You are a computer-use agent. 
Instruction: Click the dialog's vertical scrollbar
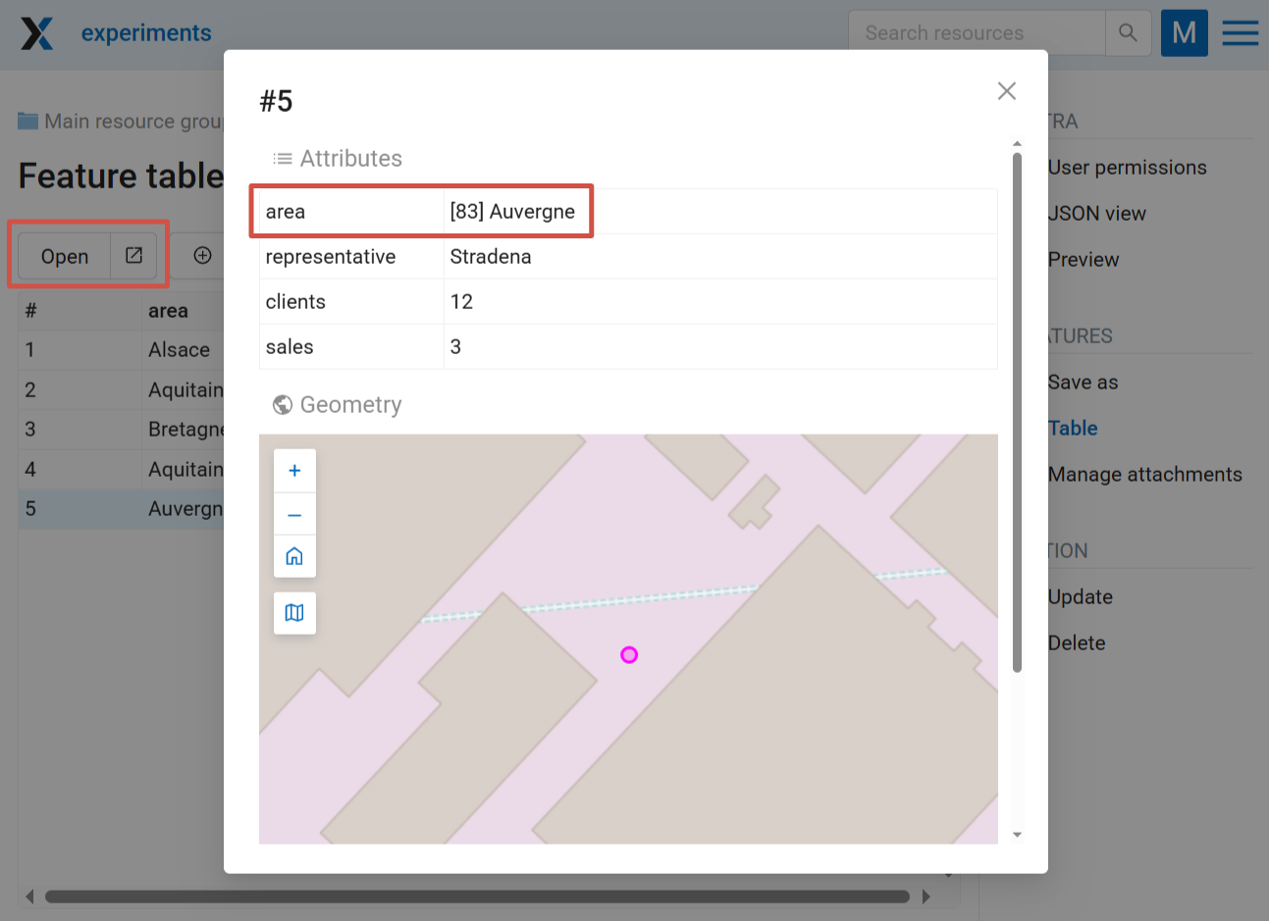pyautogui.click(x=1017, y=412)
